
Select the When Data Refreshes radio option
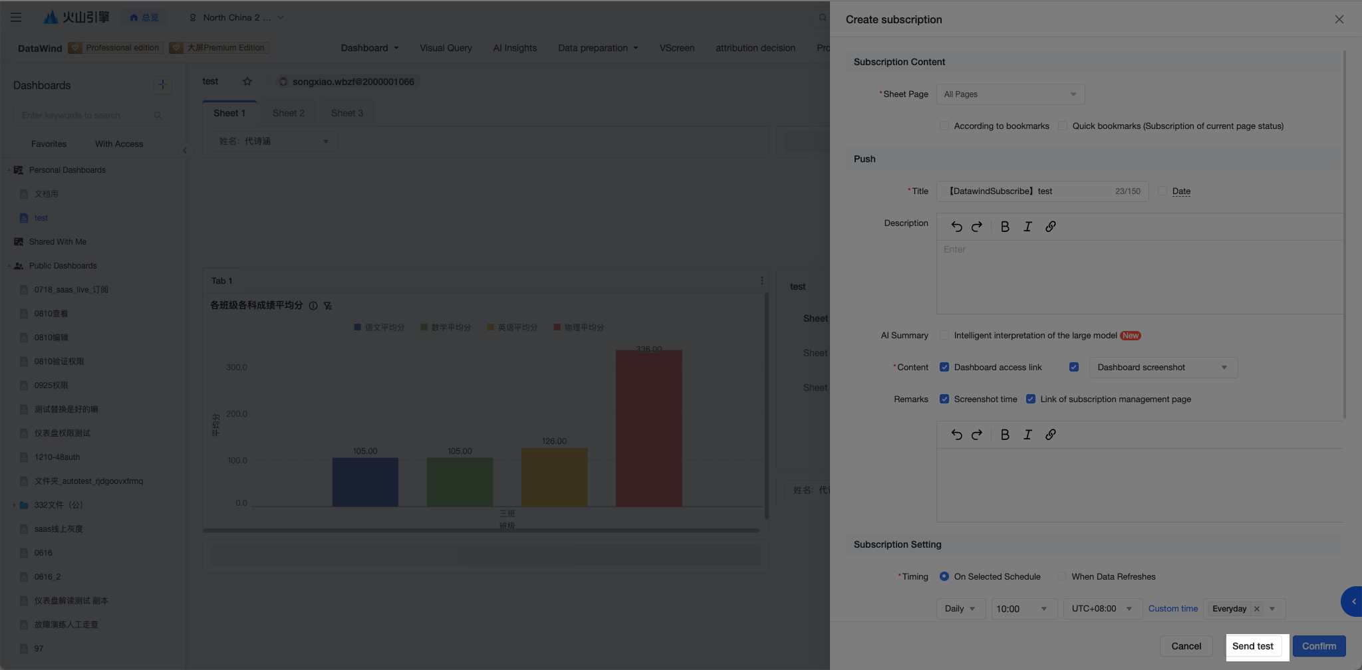pyautogui.click(x=1061, y=577)
